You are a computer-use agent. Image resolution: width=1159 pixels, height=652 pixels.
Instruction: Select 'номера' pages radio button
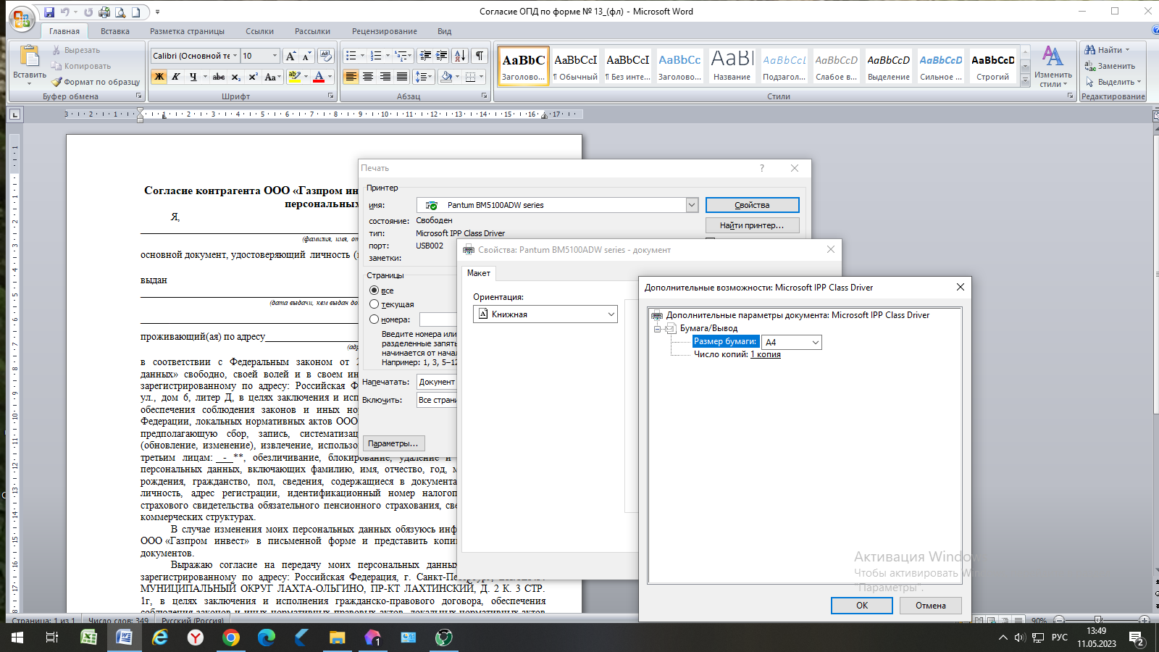coord(374,319)
